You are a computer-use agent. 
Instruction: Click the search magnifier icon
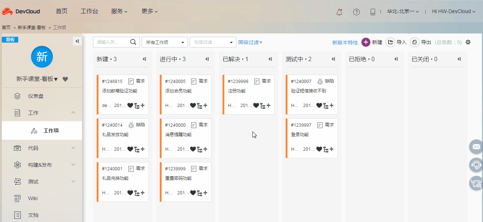133,42
